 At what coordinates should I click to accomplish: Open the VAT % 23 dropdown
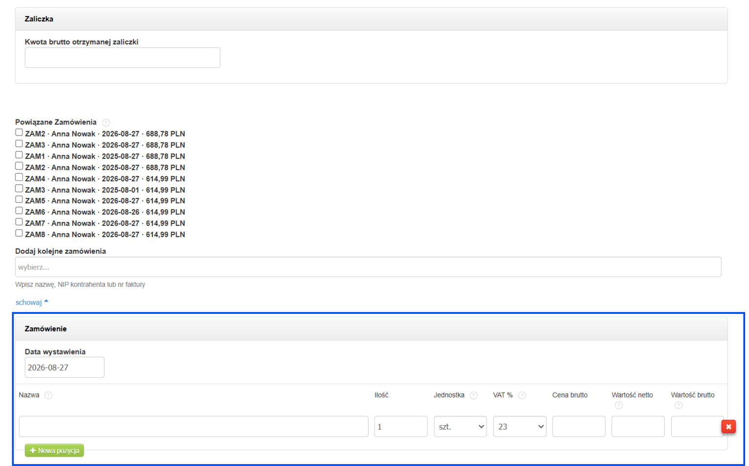click(520, 426)
